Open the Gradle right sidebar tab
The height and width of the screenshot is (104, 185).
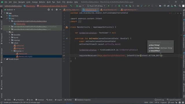click(184, 13)
